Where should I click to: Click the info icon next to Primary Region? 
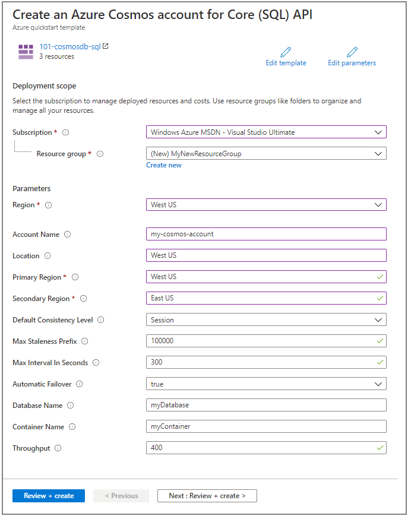(75, 277)
